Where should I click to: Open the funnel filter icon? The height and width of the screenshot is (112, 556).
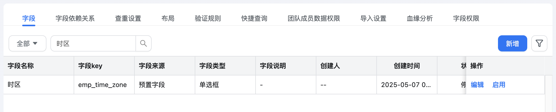pos(539,43)
